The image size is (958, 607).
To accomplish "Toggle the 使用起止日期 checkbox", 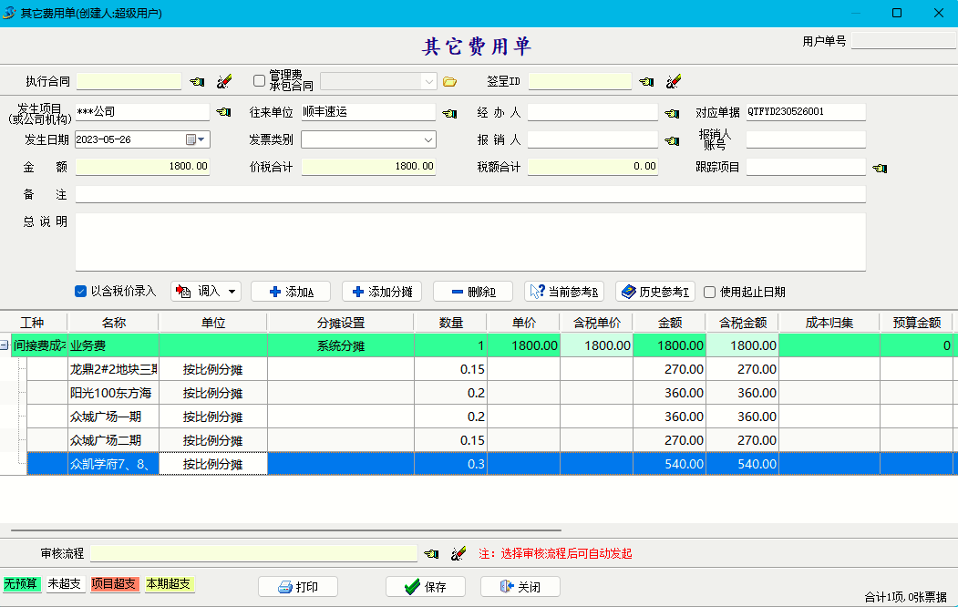I will 710,293.
